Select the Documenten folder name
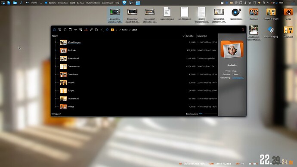Viewport: 297px width, 167px height. click(74, 66)
